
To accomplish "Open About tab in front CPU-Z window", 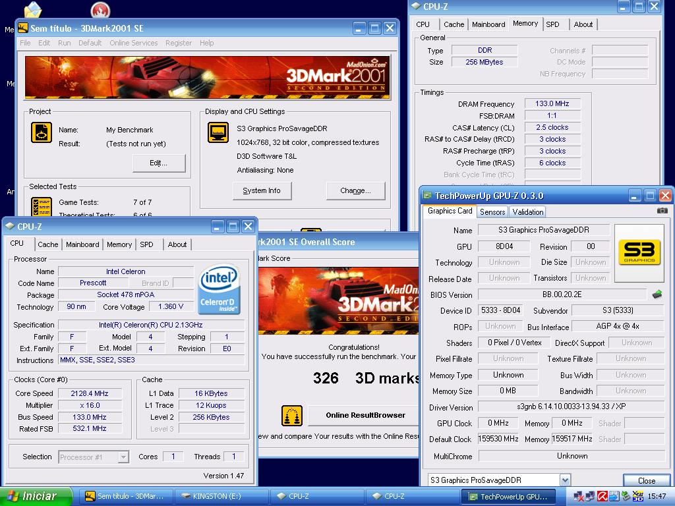I will coord(177,244).
